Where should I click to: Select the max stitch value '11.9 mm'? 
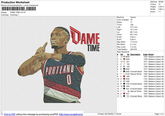(x=134, y=42)
